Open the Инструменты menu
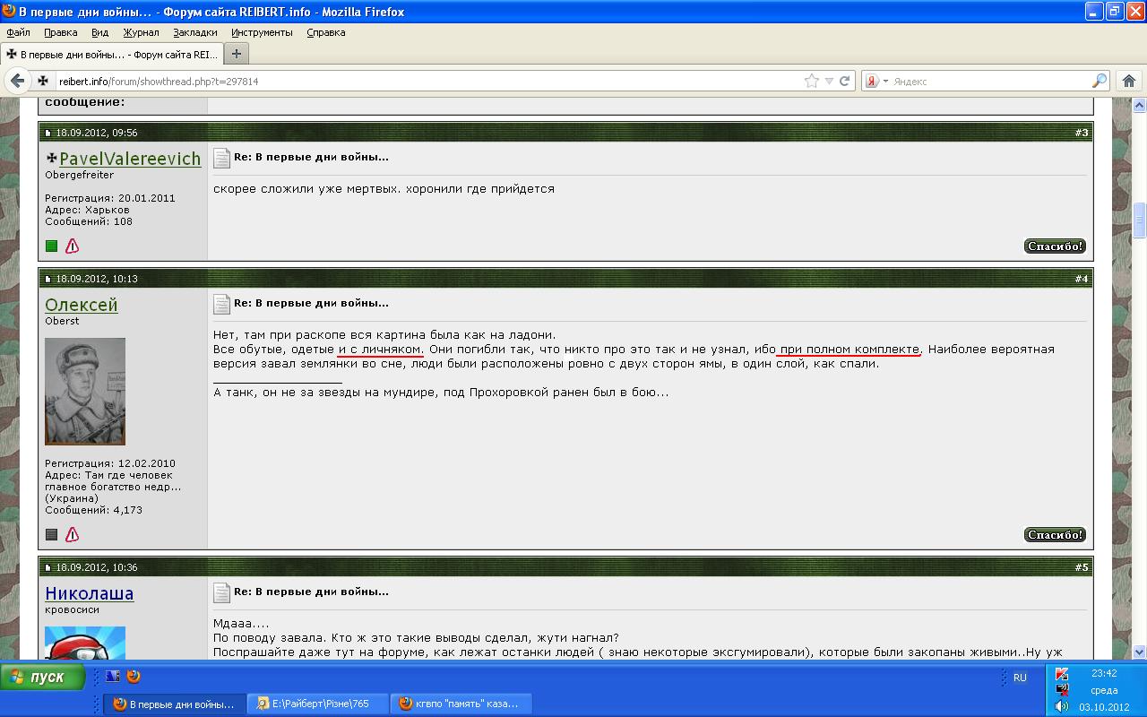Screen dimensions: 1147x717 [262, 32]
